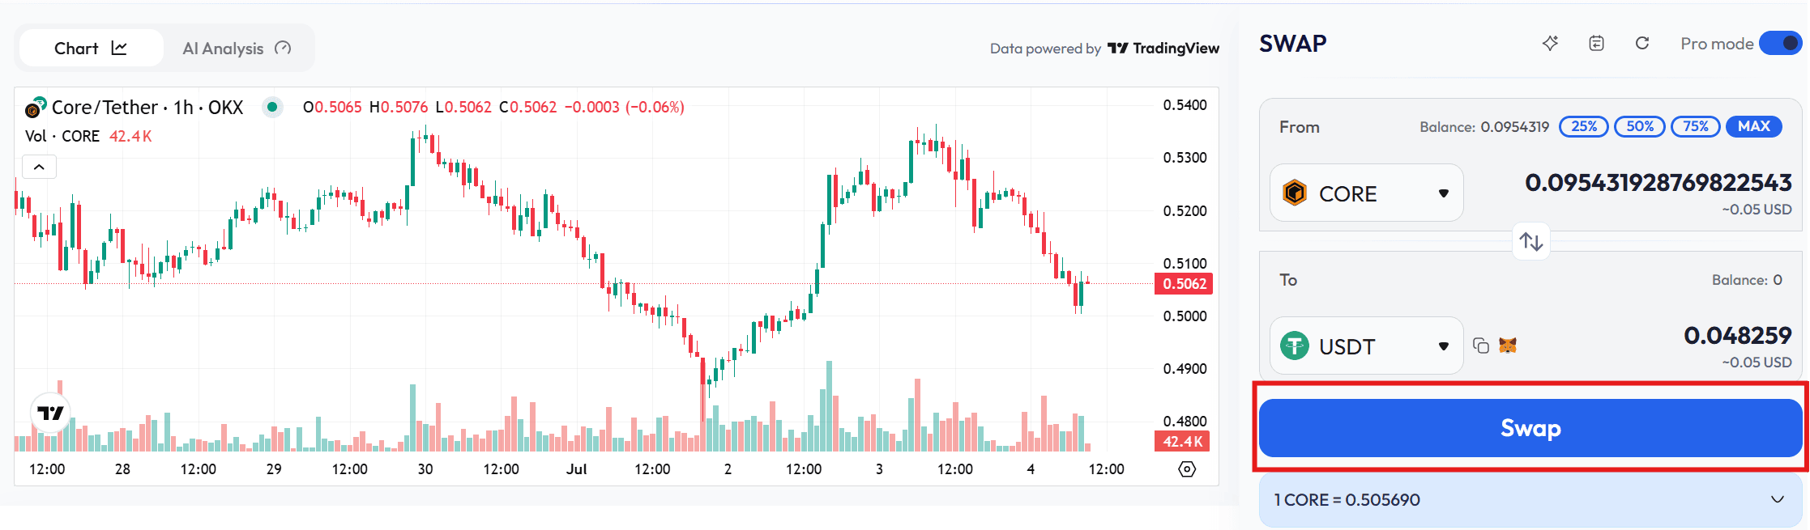This screenshot has width=1810, height=530.
Task: Expand the 1 CORE rate details
Action: pyautogui.click(x=1777, y=500)
